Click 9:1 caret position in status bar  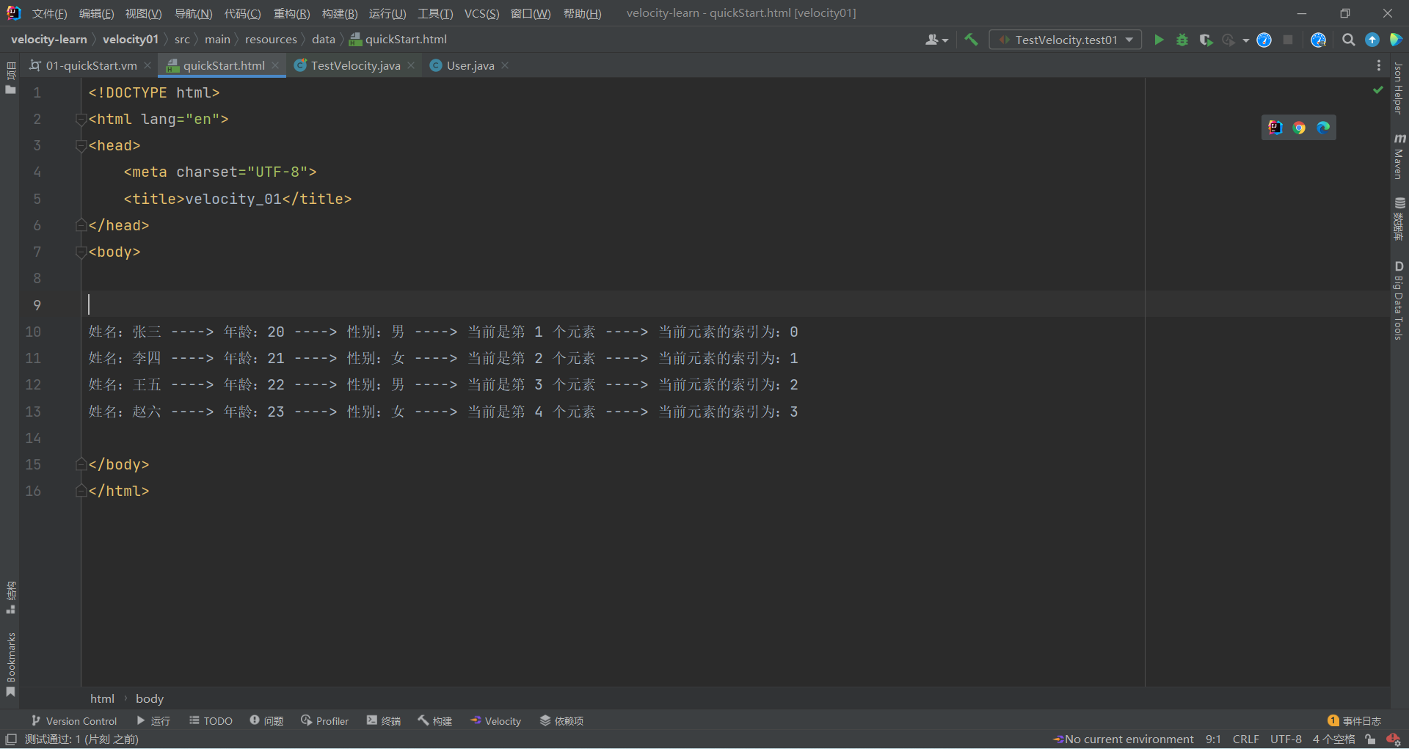[1213, 739]
